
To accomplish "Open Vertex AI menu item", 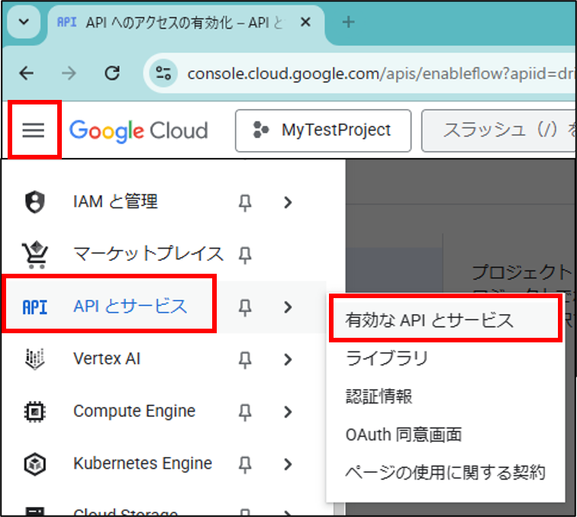I will tap(107, 358).
